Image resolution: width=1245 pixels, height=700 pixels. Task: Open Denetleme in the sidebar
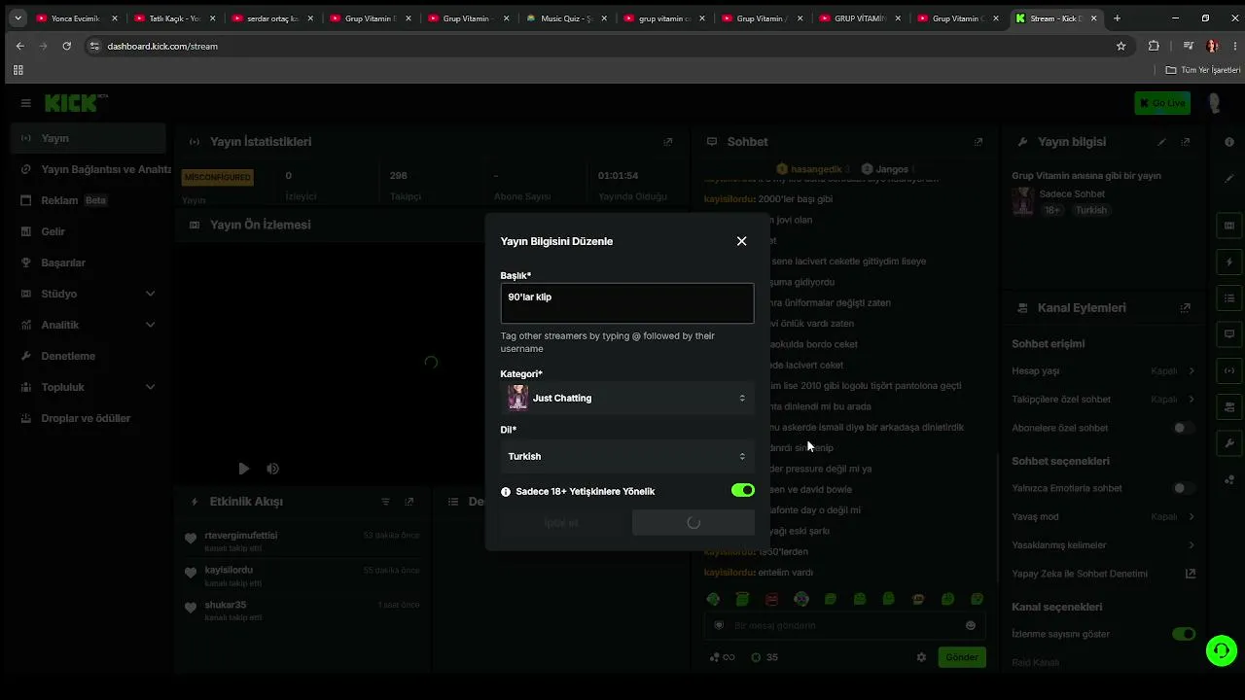[x=89, y=356]
